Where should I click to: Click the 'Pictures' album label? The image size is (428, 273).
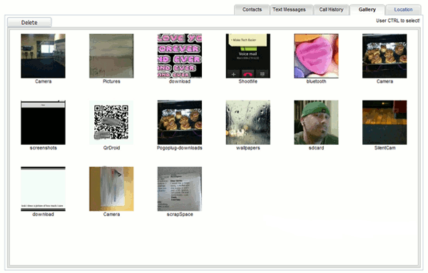click(111, 81)
